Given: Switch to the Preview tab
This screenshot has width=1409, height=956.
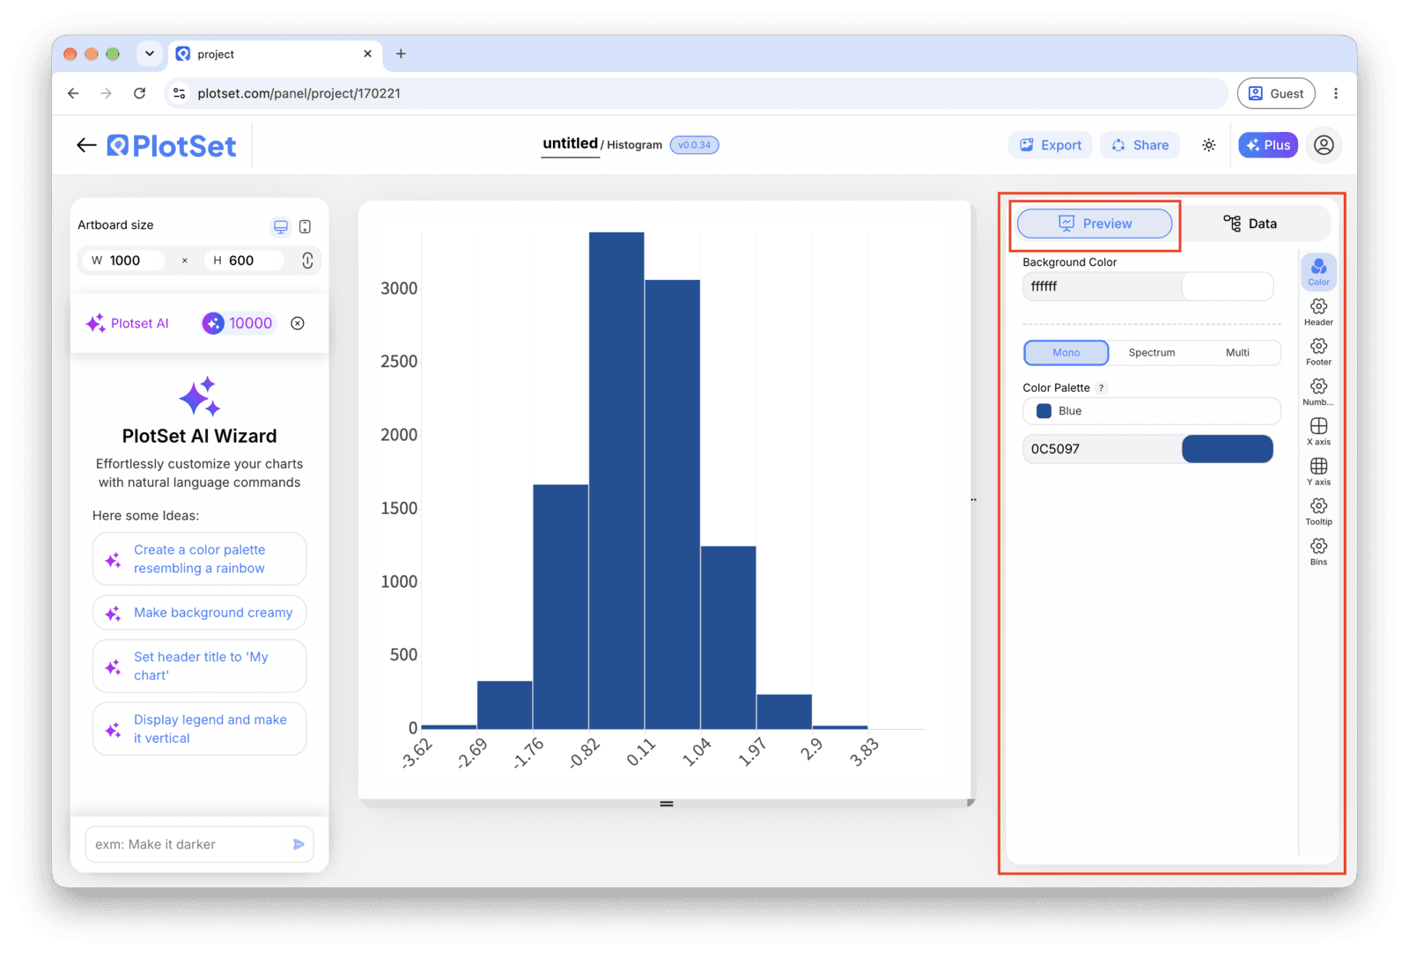Looking at the screenshot, I should click(x=1095, y=224).
